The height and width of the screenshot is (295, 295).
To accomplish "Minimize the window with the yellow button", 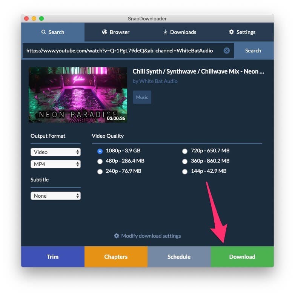I will pos(34,18).
